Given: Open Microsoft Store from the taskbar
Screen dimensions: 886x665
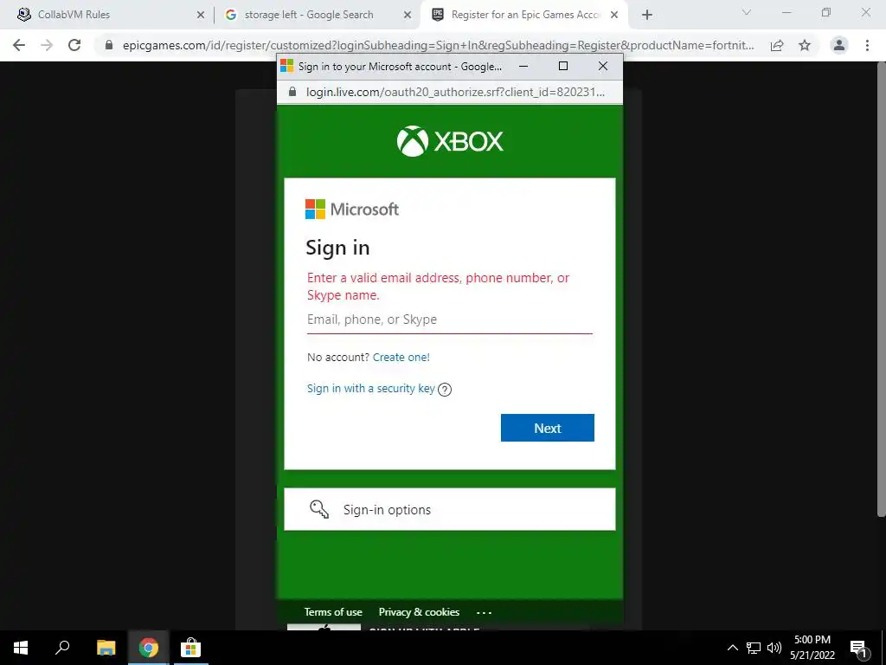Looking at the screenshot, I should [x=190, y=648].
